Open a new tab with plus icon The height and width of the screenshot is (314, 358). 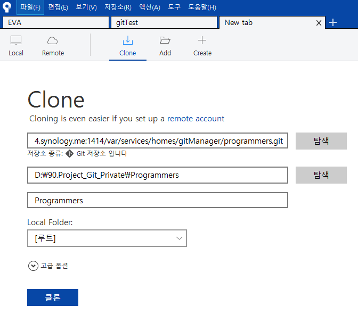(x=333, y=22)
